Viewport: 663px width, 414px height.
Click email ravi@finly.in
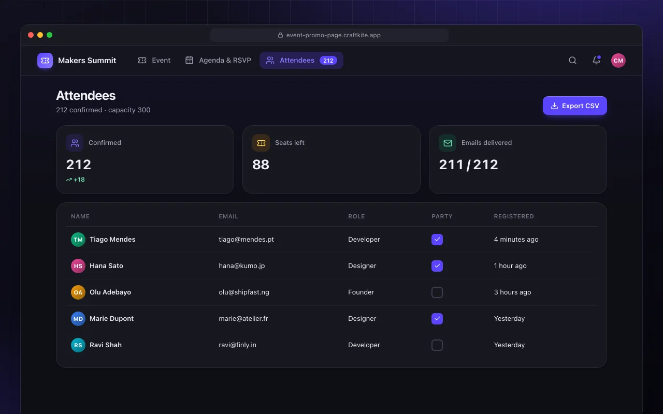pyautogui.click(x=238, y=345)
